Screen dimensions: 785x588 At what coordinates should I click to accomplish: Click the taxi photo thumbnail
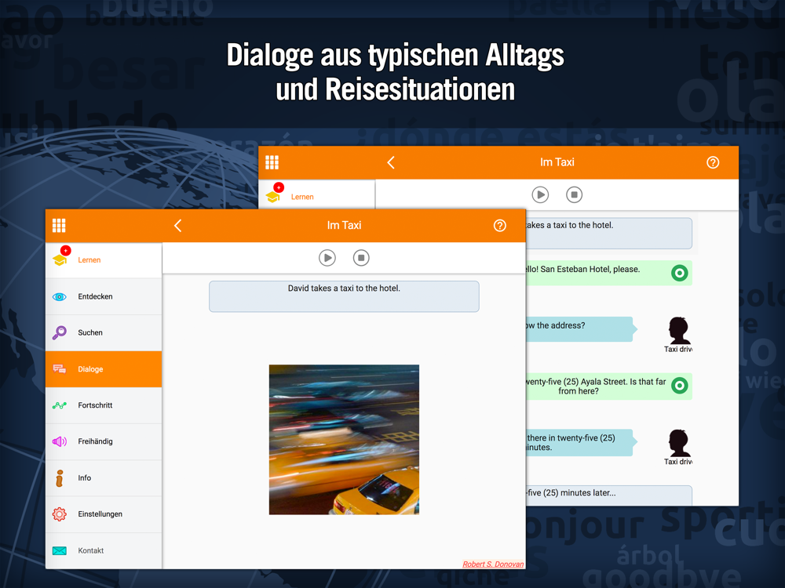point(344,440)
